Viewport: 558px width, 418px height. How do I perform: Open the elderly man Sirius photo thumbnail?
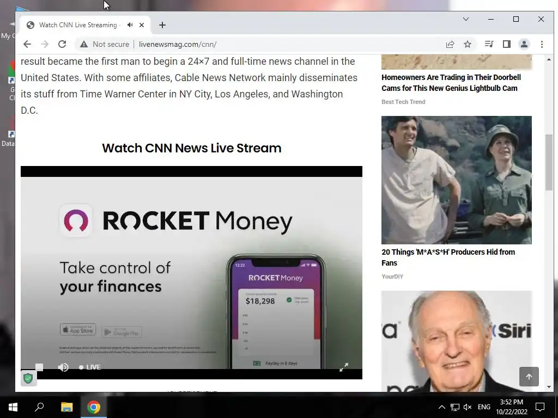(457, 341)
